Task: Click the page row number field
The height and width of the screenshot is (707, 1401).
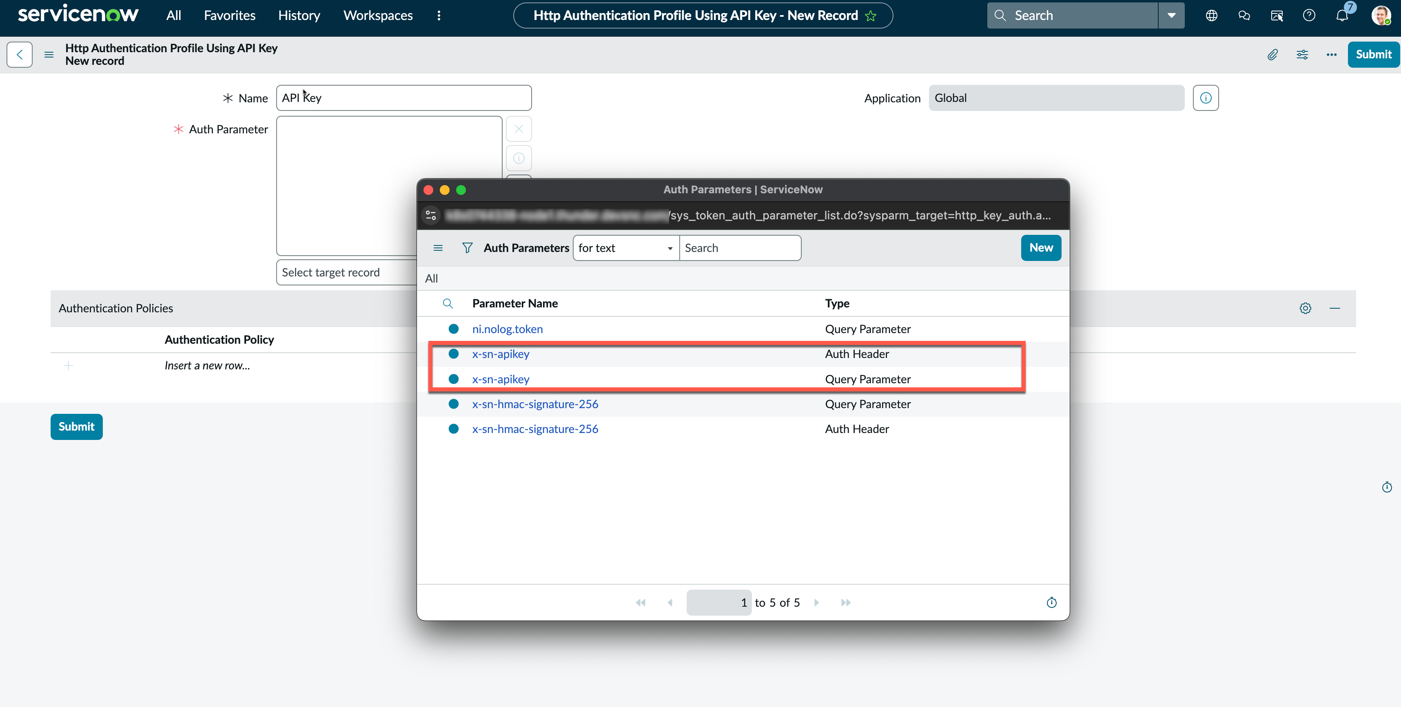Action: pyautogui.click(x=719, y=602)
